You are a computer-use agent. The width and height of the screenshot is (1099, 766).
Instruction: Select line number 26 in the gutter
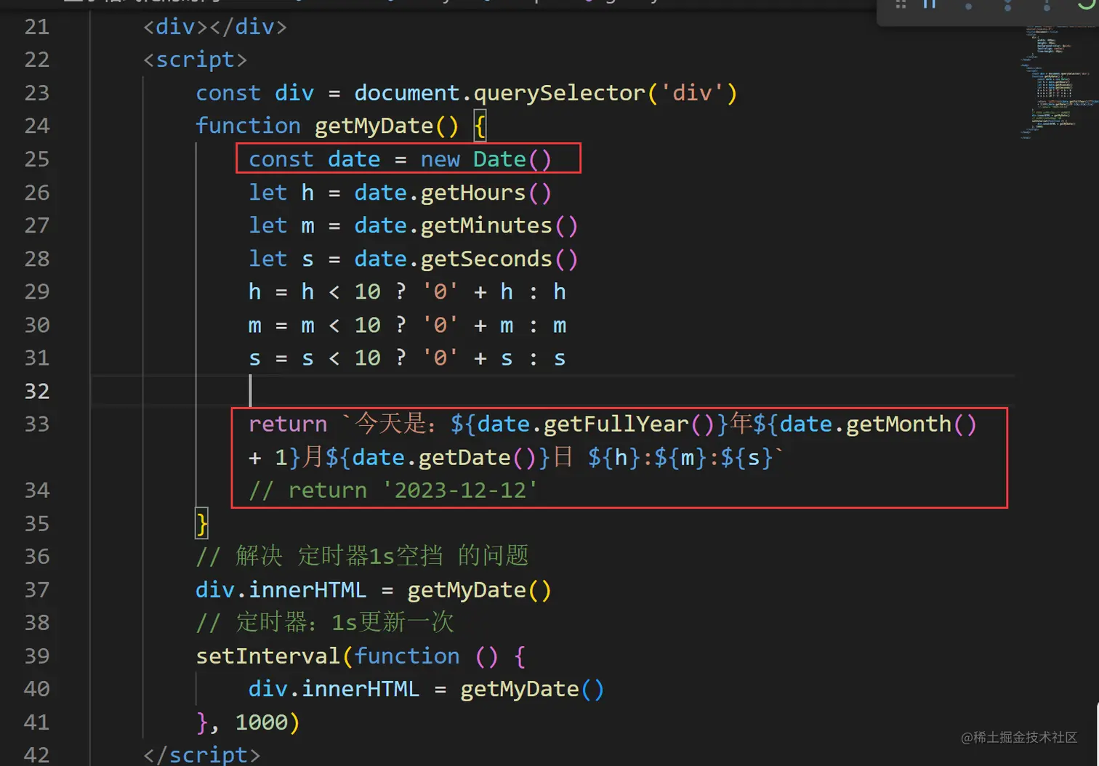(x=37, y=193)
